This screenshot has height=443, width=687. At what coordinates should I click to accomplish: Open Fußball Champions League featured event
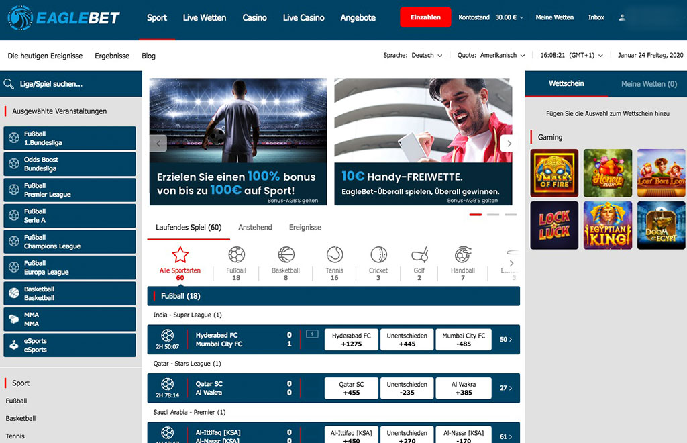70,242
